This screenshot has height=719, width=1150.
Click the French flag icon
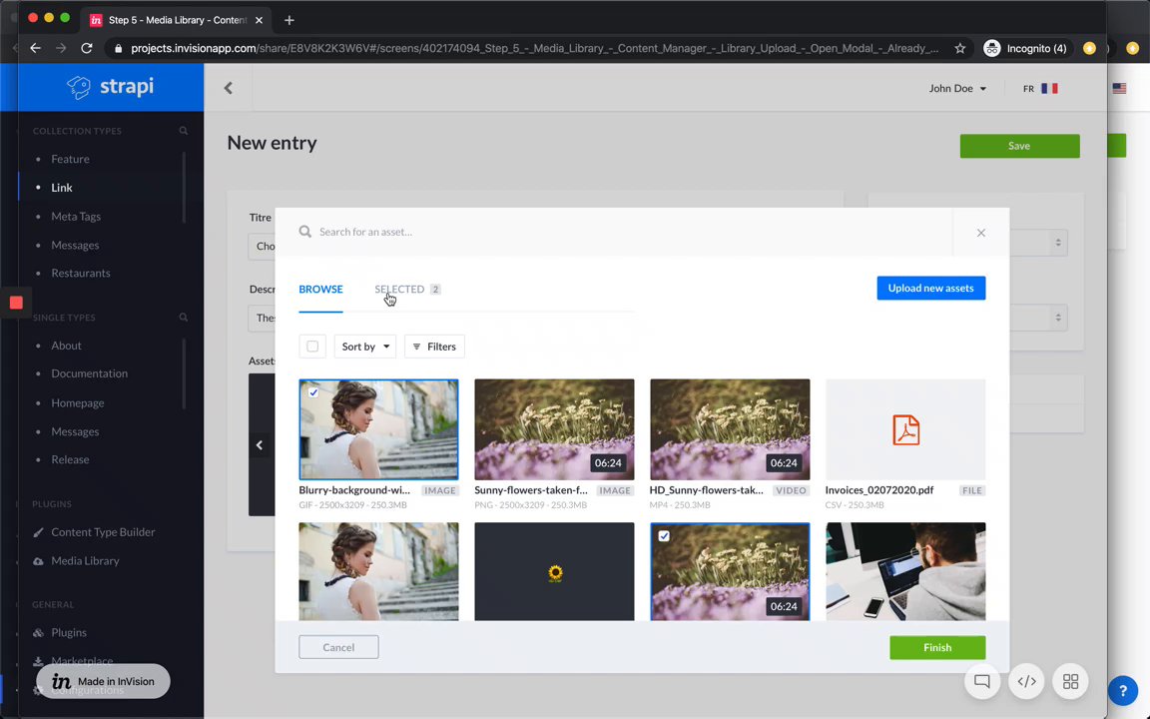coord(1049,88)
